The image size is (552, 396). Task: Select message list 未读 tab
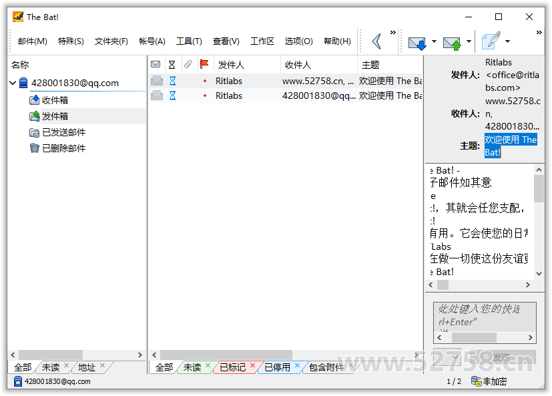click(192, 367)
